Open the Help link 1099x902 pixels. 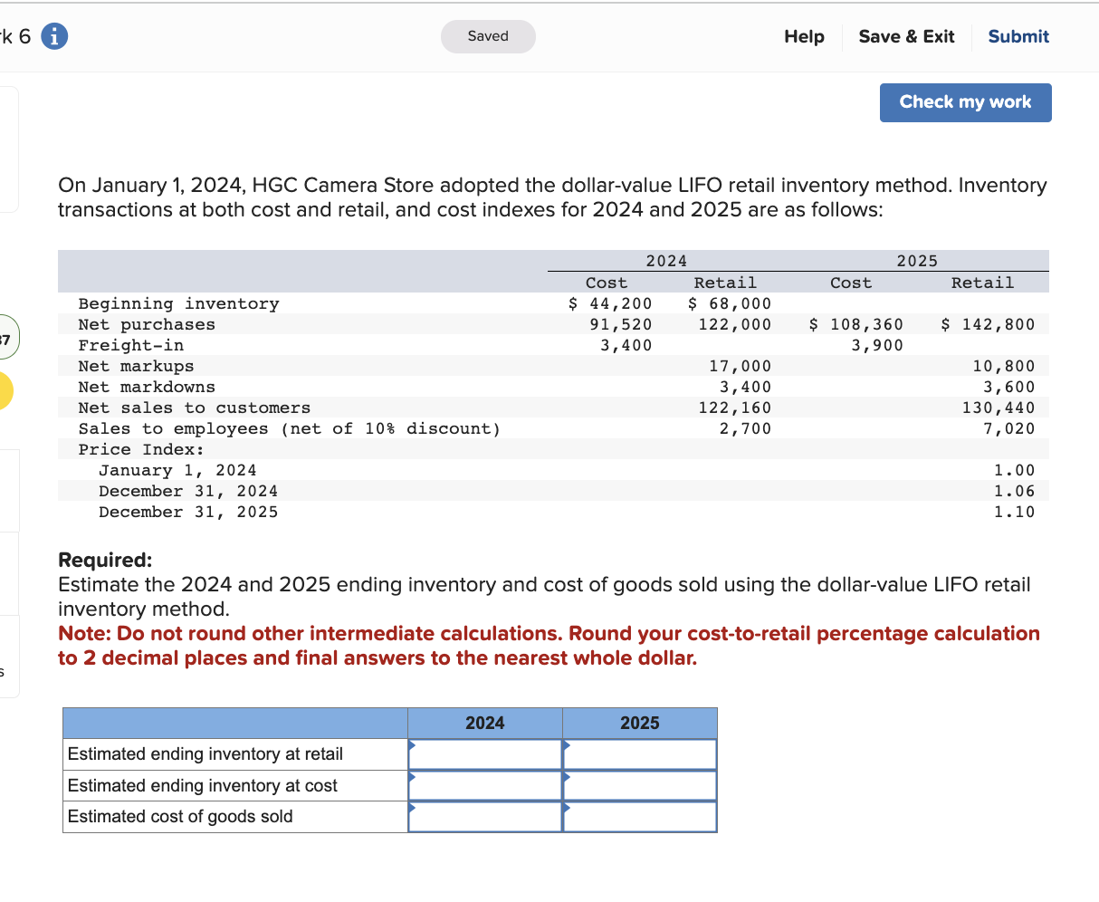click(804, 36)
